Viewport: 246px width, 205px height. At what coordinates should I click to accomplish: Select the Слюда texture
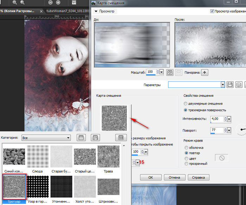pyautogui.click(x=38, y=156)
